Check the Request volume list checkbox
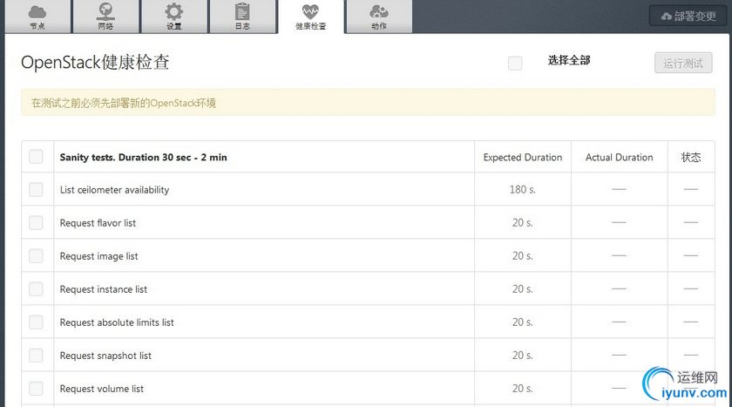The height and width of the screenshot is (407, 732). pos(36,389)
